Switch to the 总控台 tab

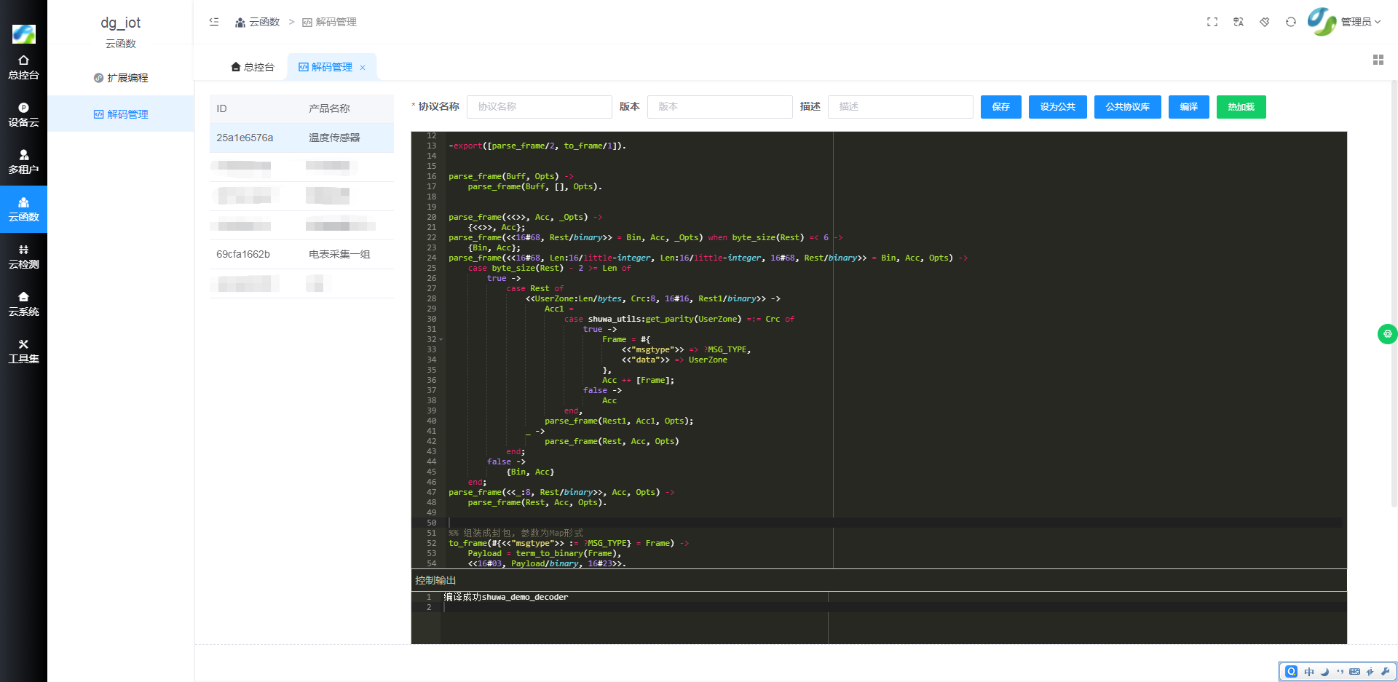[x=253, y=67]
